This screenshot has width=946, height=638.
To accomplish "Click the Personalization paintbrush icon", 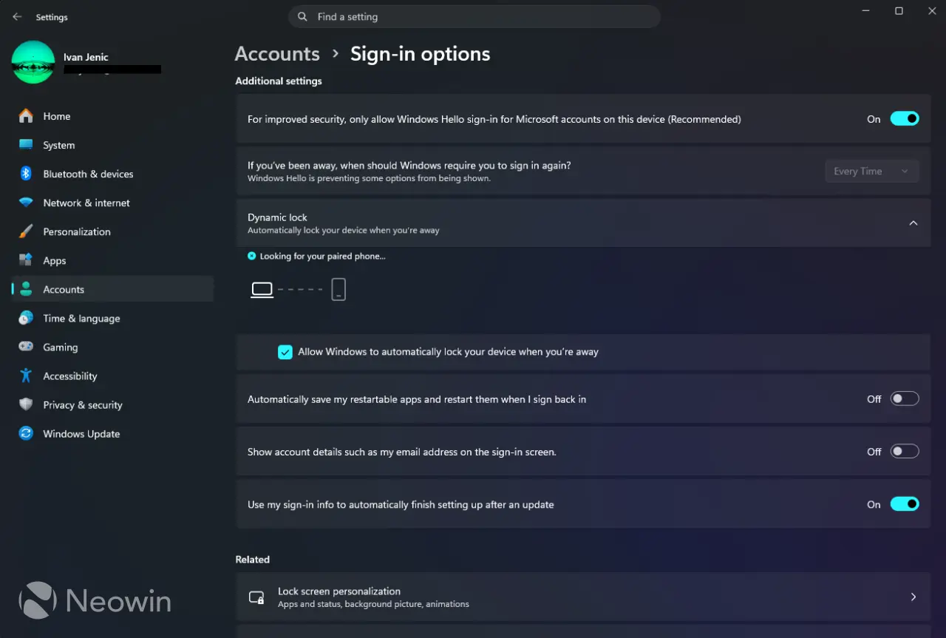I will [x=26, y=231].
